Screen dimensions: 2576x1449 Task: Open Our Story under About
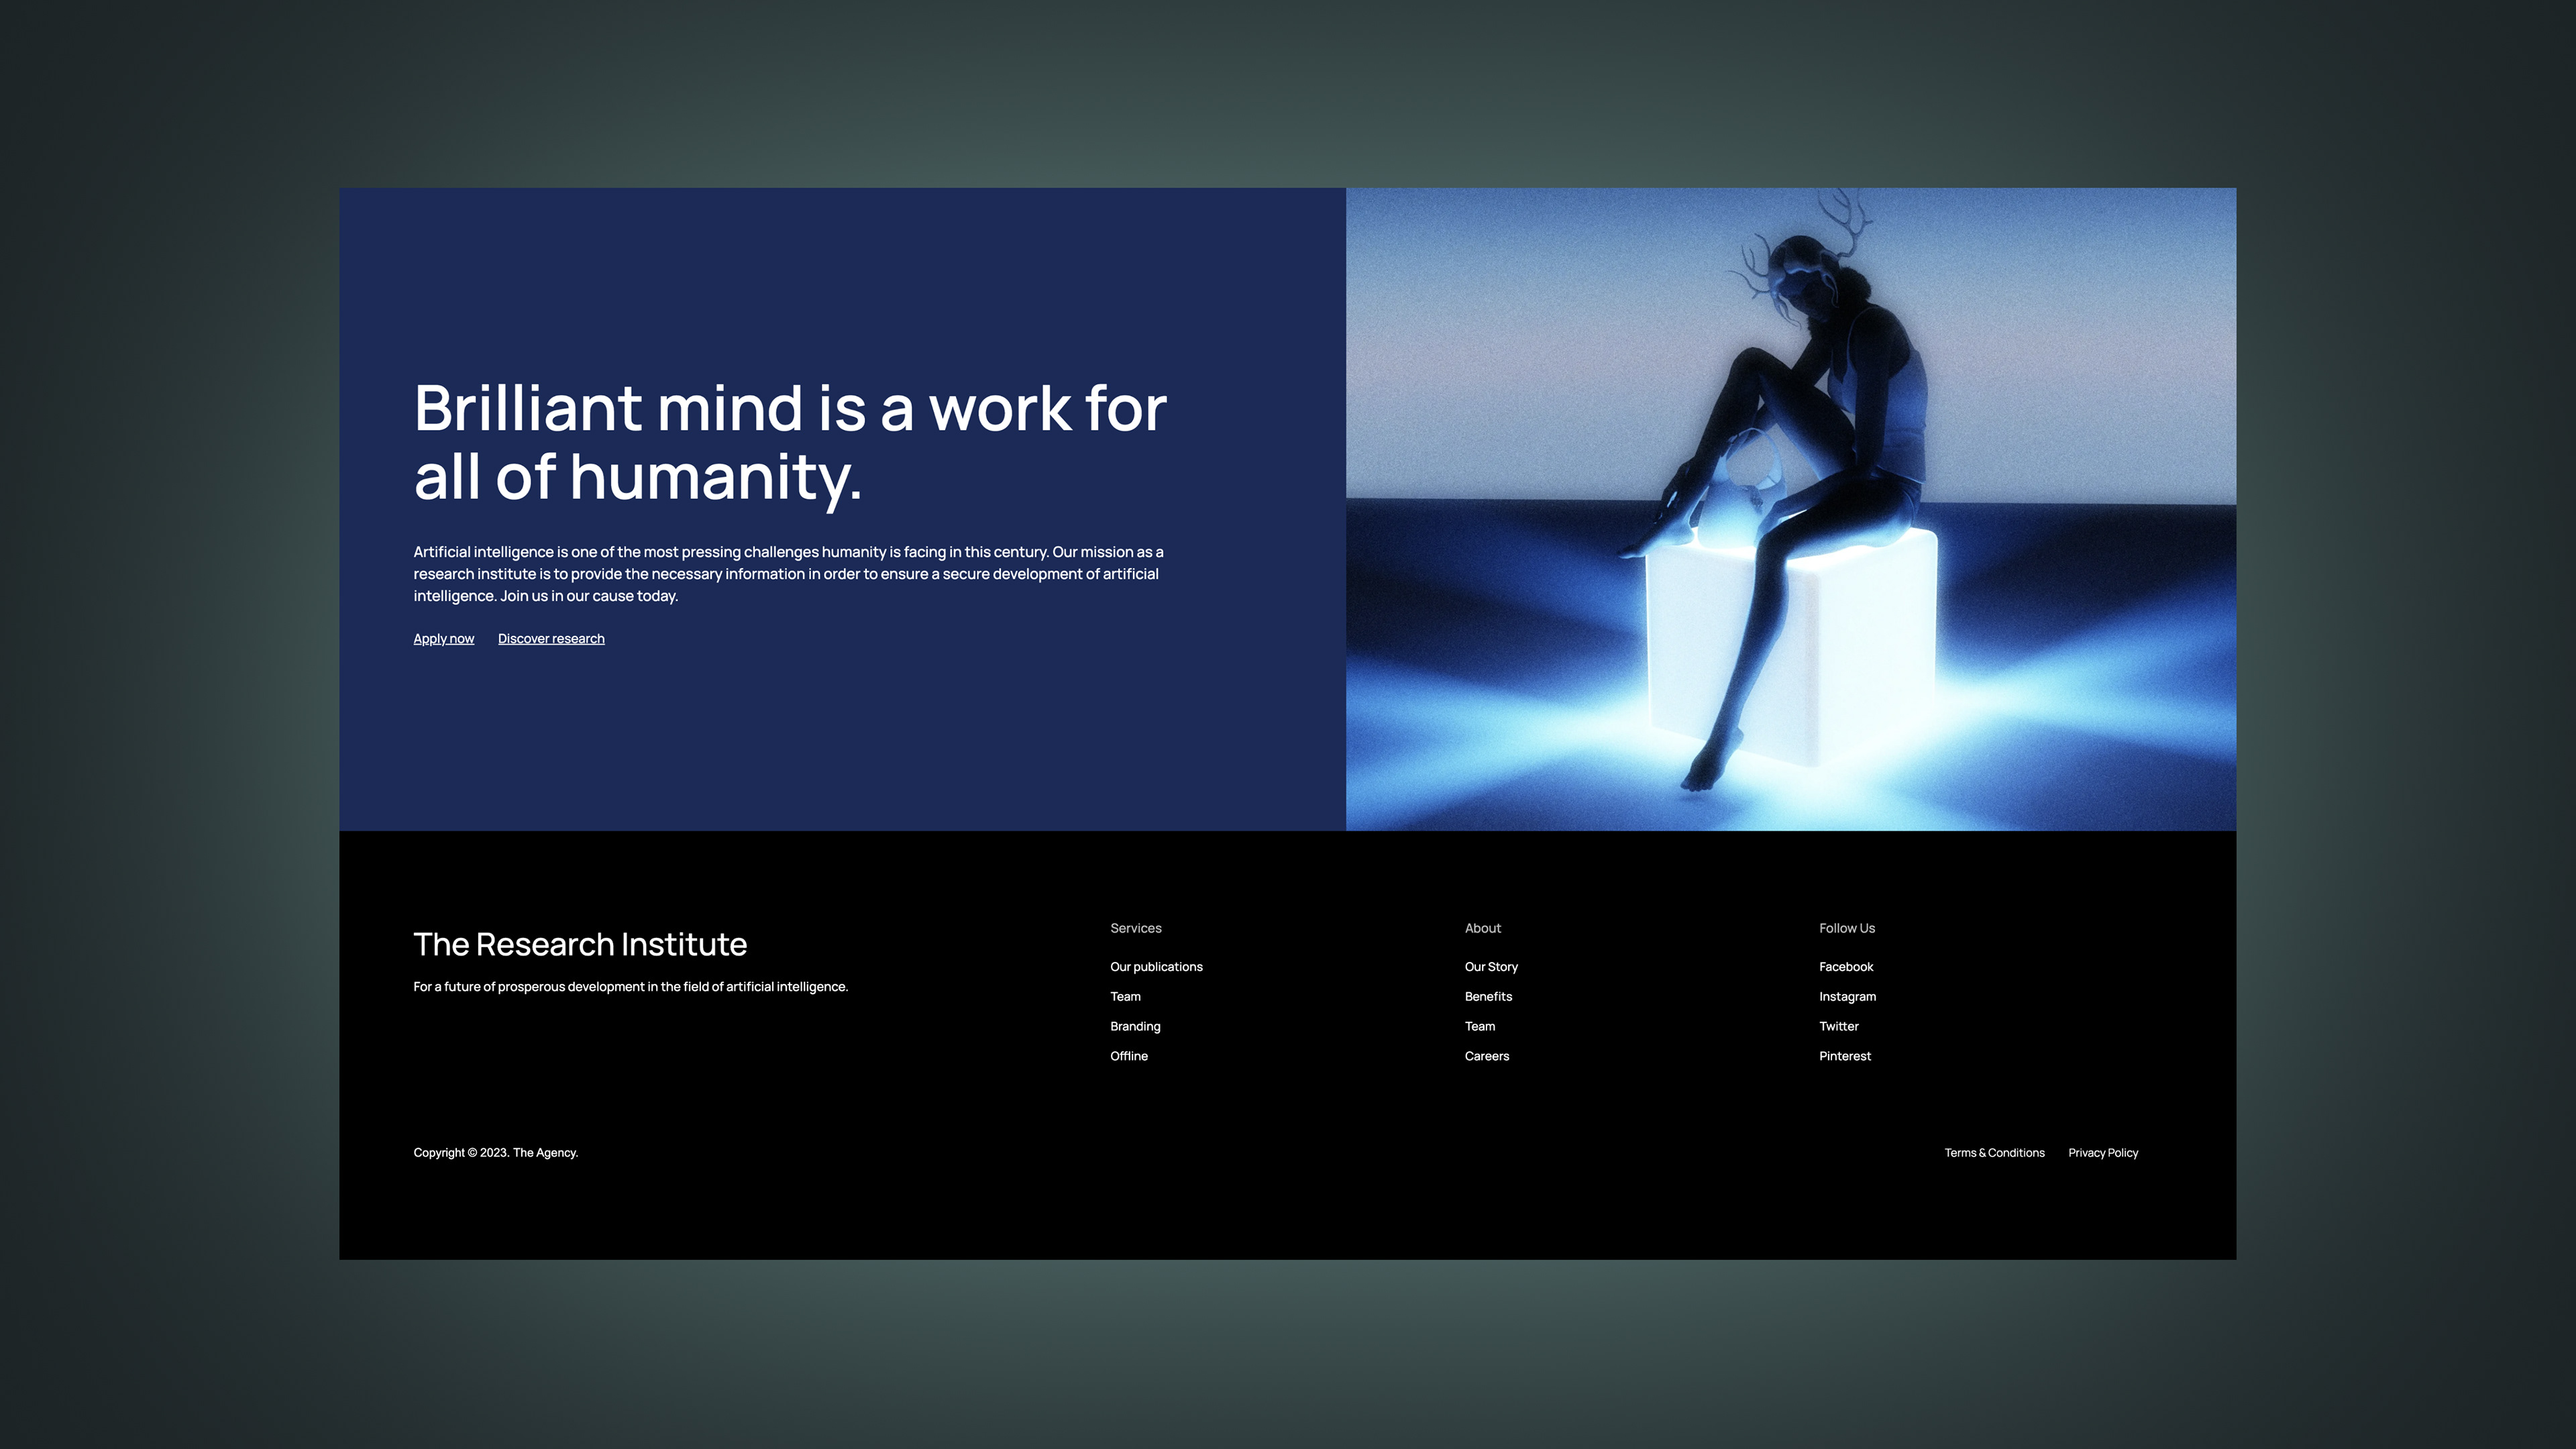tap(1491, 967)
